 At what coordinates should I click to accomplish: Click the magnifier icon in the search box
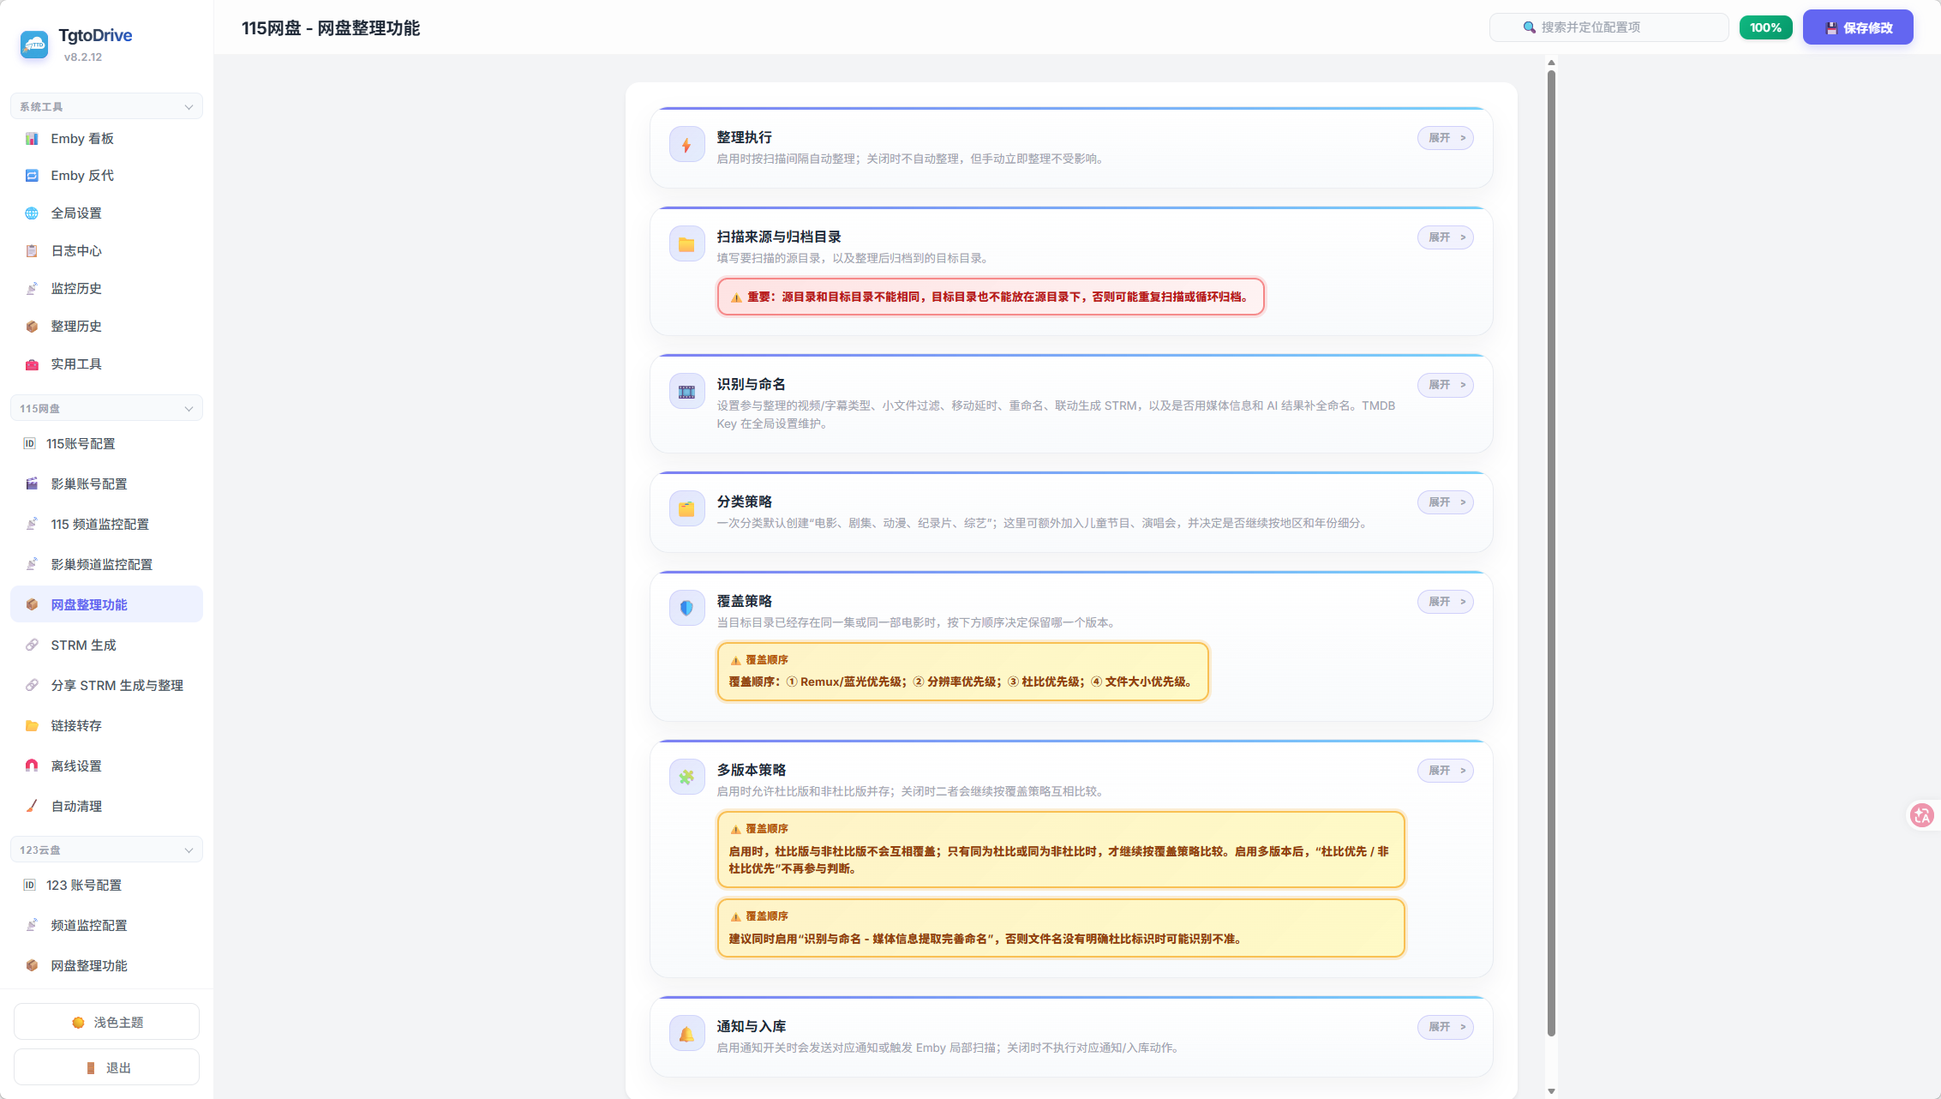pyautogui.click(x=1529, y=27)
